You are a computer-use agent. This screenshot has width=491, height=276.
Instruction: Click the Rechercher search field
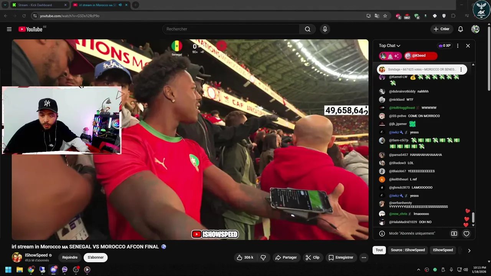tap(231, 29)
